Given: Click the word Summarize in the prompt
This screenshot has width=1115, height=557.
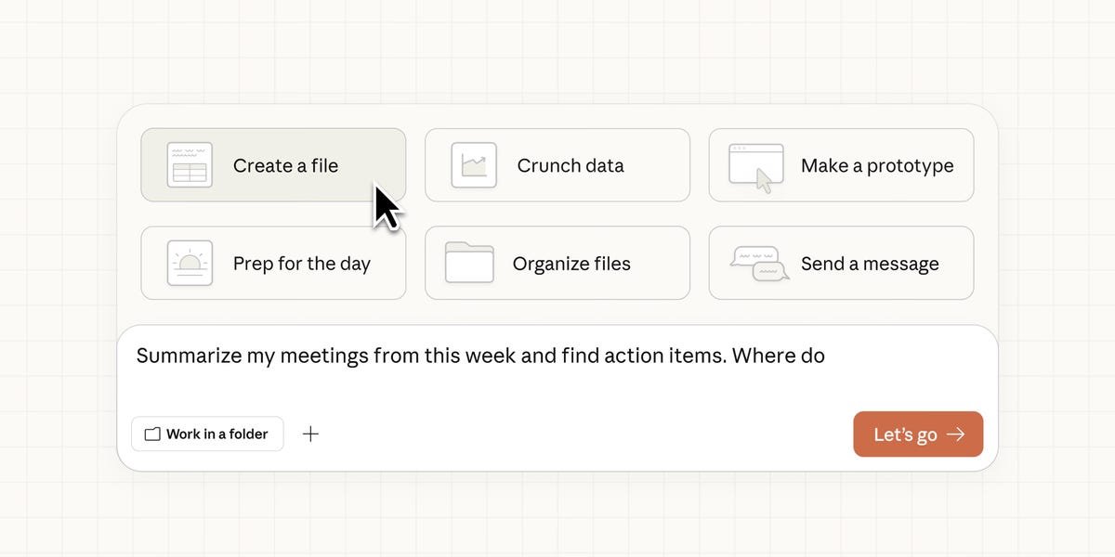Looking at the screenshot, I should (x=188, y=356).
